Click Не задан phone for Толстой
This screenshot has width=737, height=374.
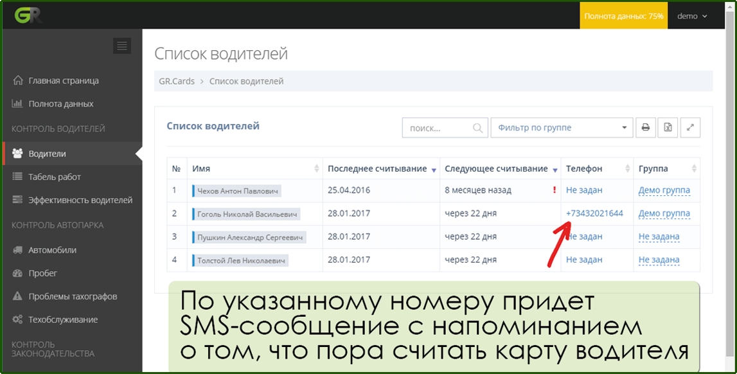584,260
